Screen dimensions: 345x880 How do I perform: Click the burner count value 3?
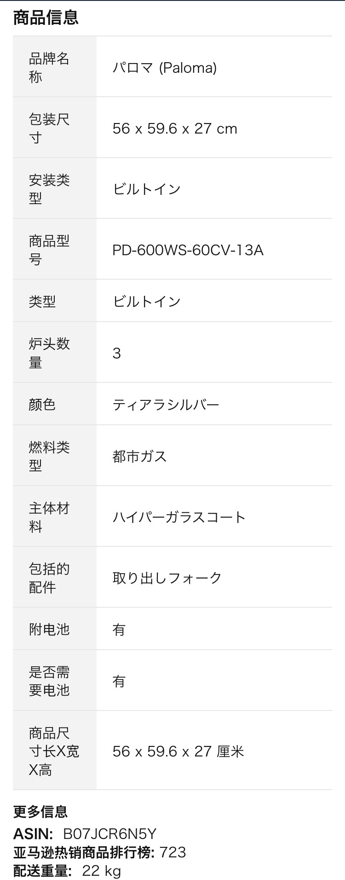pyautogui.click(x=117, y=353)
